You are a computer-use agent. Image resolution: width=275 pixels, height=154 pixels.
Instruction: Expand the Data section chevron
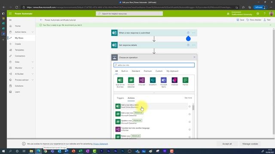coord(33,62)
